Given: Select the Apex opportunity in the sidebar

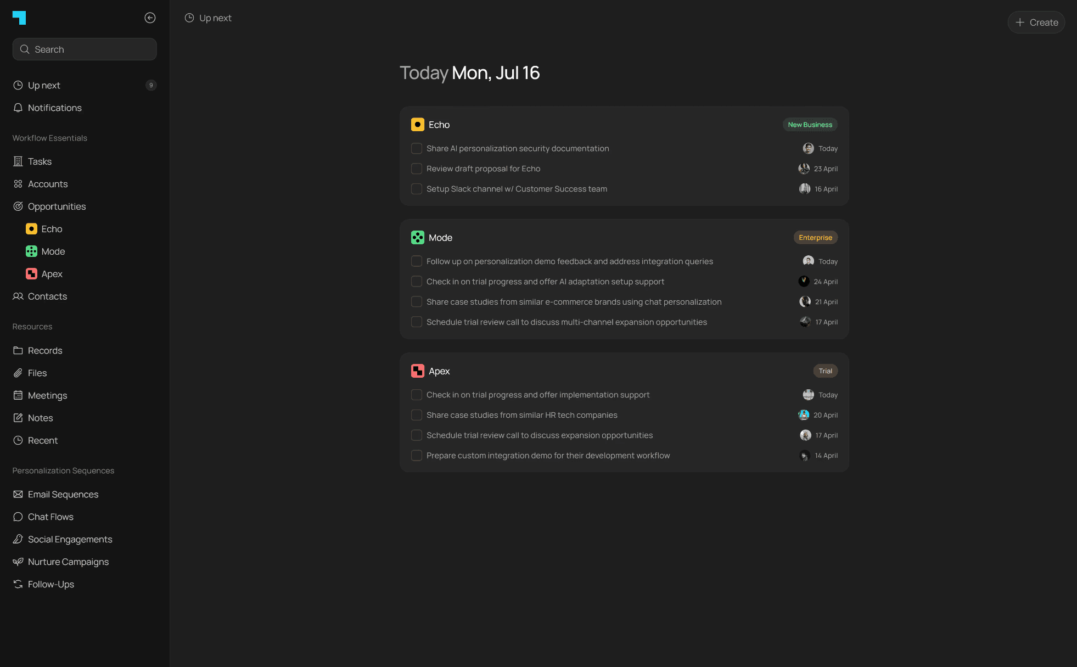Looking at the screenshot, I should pos(52,274).
